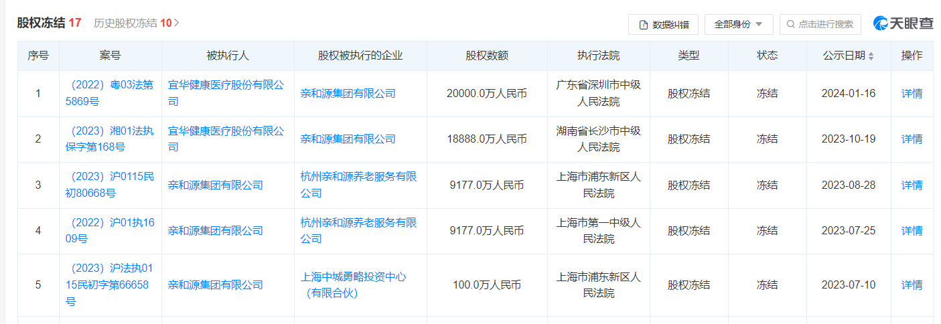The image size is (941, 324).
Task: Select the 20000.0万人民币 amount cell
Action: (487, 94)
